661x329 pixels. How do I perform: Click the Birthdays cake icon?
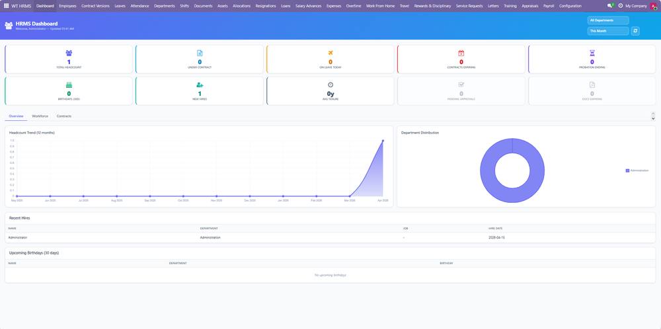69,85
